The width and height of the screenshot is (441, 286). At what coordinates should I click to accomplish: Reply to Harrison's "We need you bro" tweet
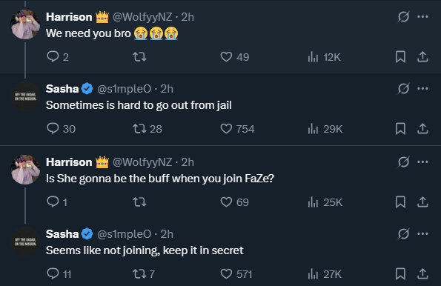pyautogui.click(x=57, y=57)
